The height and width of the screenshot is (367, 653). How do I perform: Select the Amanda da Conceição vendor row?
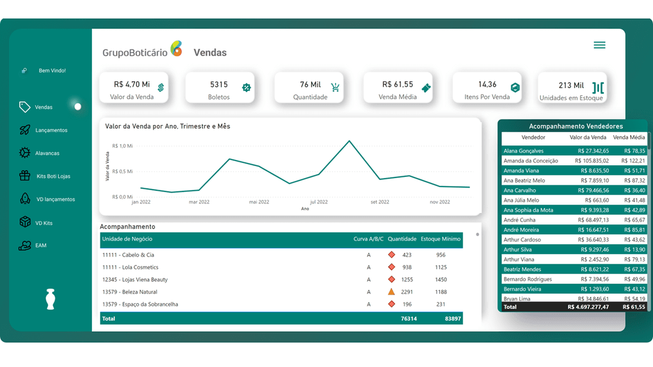click(574, 161)
